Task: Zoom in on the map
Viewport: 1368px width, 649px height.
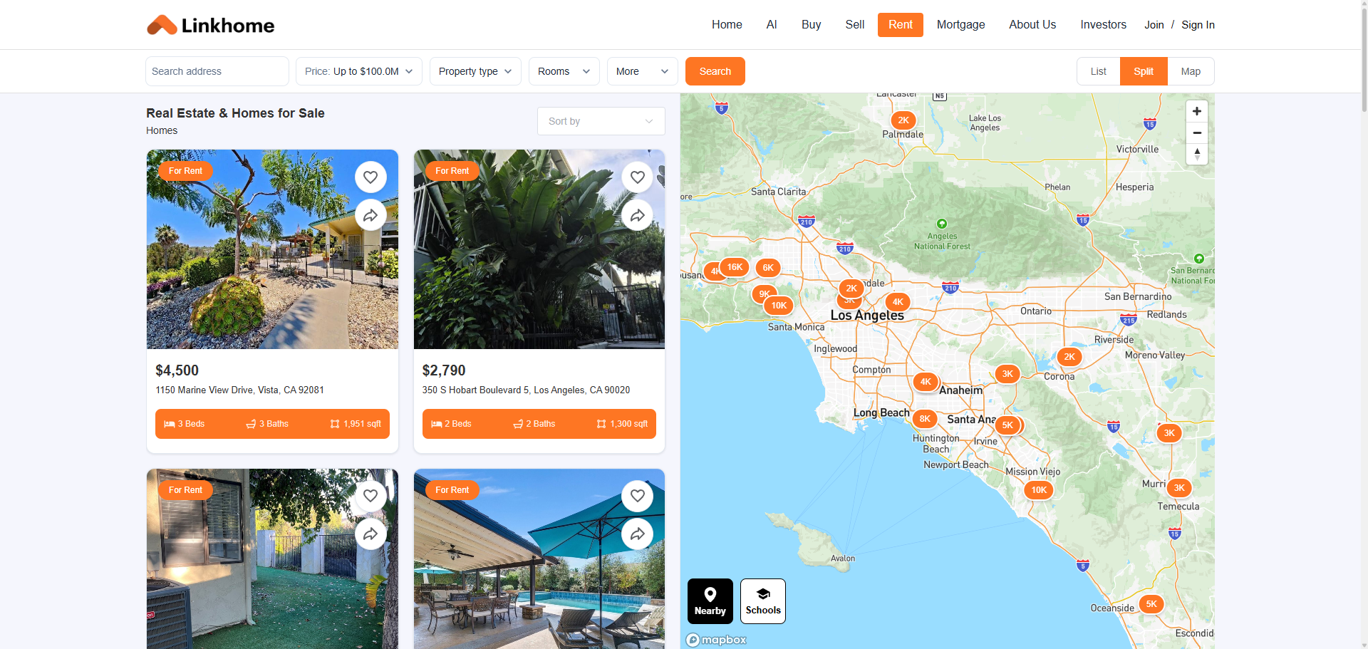Action: coord(1197,111)
